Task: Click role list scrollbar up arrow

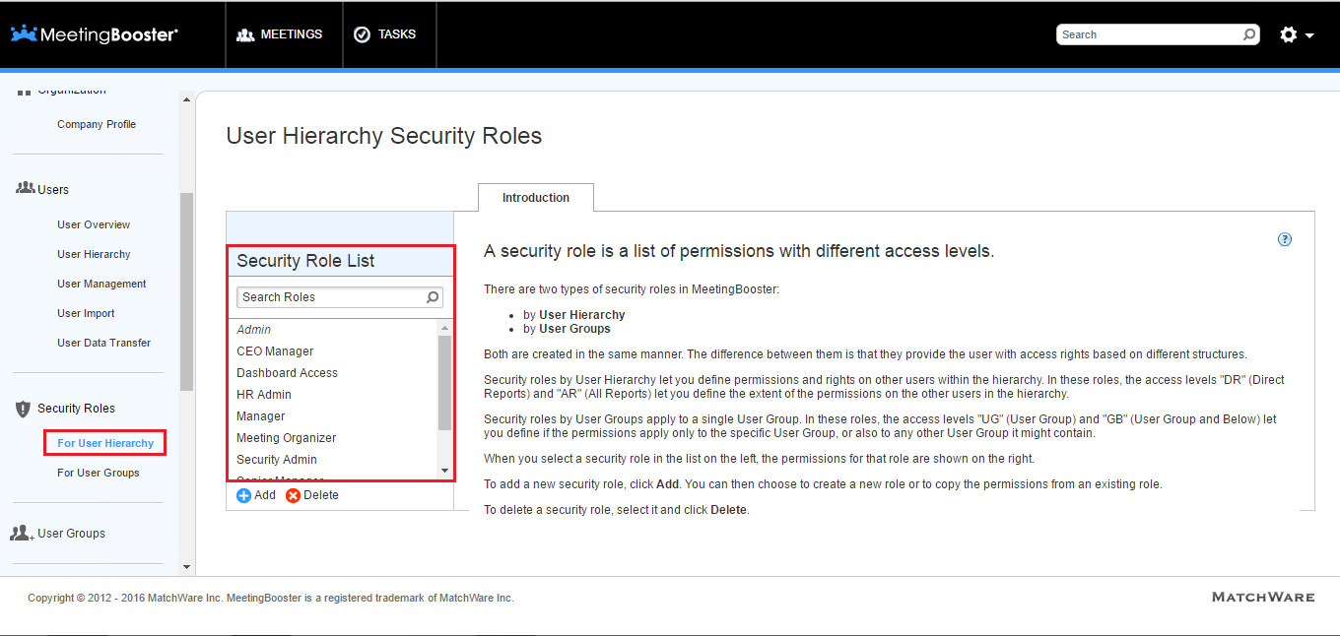Action: 444,328
